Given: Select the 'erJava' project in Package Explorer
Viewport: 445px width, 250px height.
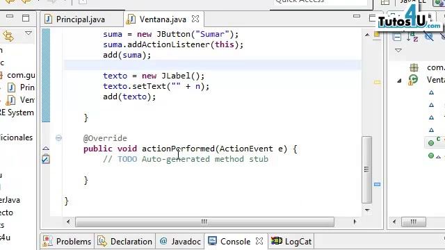Looking at the screenshot, I should coord(10,200).
